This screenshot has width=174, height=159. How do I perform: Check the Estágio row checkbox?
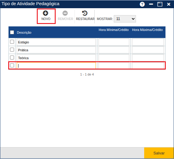point(12,42)
